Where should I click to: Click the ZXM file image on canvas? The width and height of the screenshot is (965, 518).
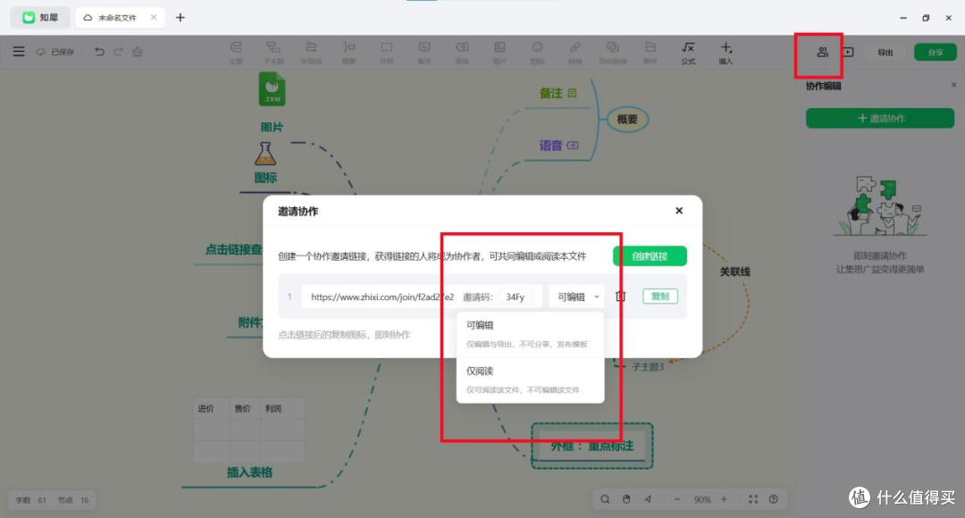[x=272, y=89]
